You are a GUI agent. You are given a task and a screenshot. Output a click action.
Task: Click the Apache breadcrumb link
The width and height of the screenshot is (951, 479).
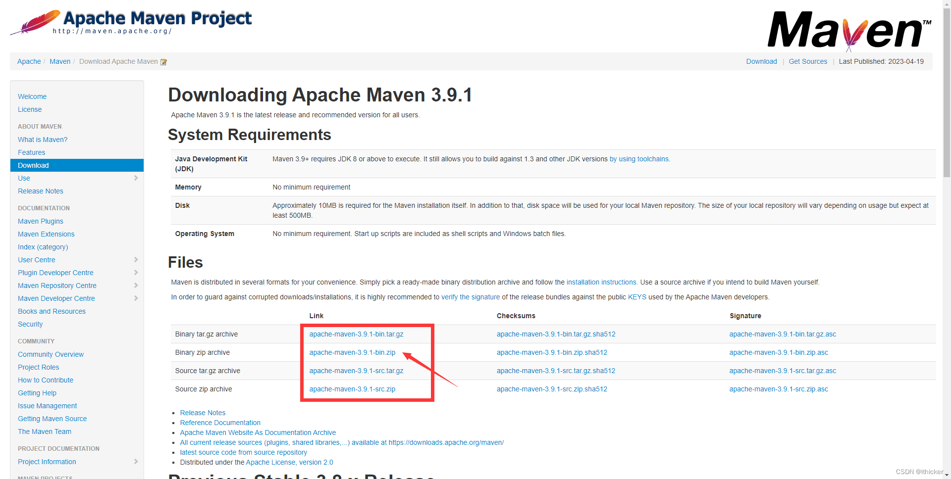pyautogui.click(x=29, y=61)
